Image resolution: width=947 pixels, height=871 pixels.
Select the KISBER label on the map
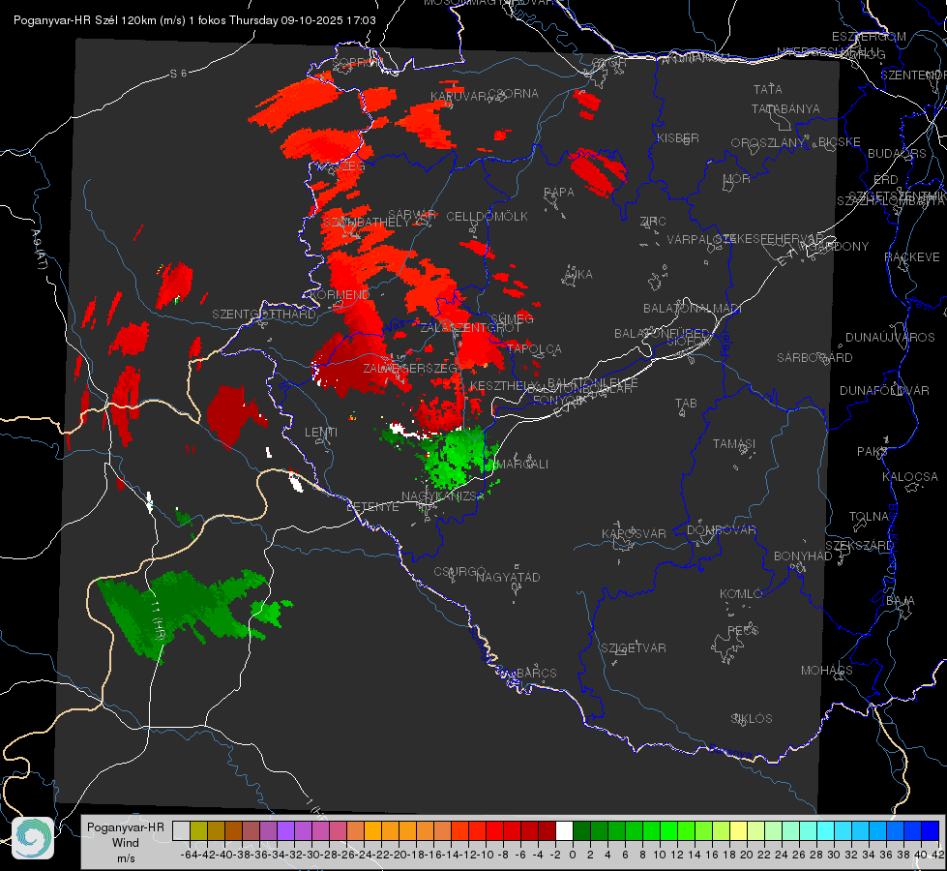(678, 137)
